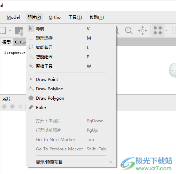Click the Draw Point crosshair icon
This screenshot has height=174, width=176.
click(31, 79)
